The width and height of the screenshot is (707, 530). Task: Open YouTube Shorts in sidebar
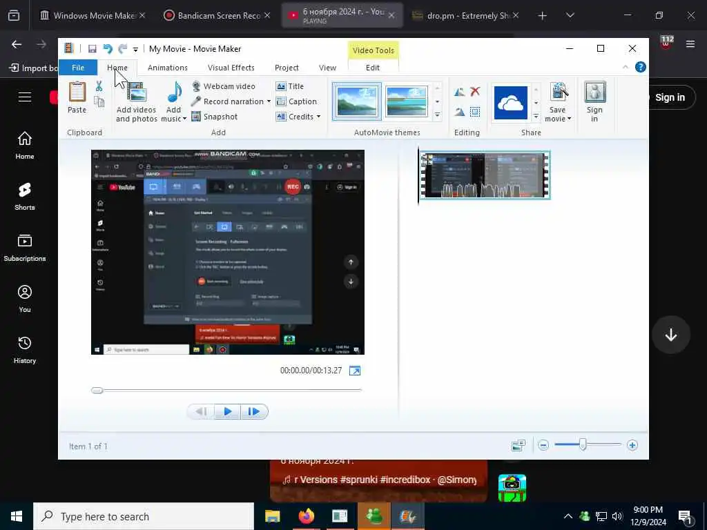pos(25,197)
